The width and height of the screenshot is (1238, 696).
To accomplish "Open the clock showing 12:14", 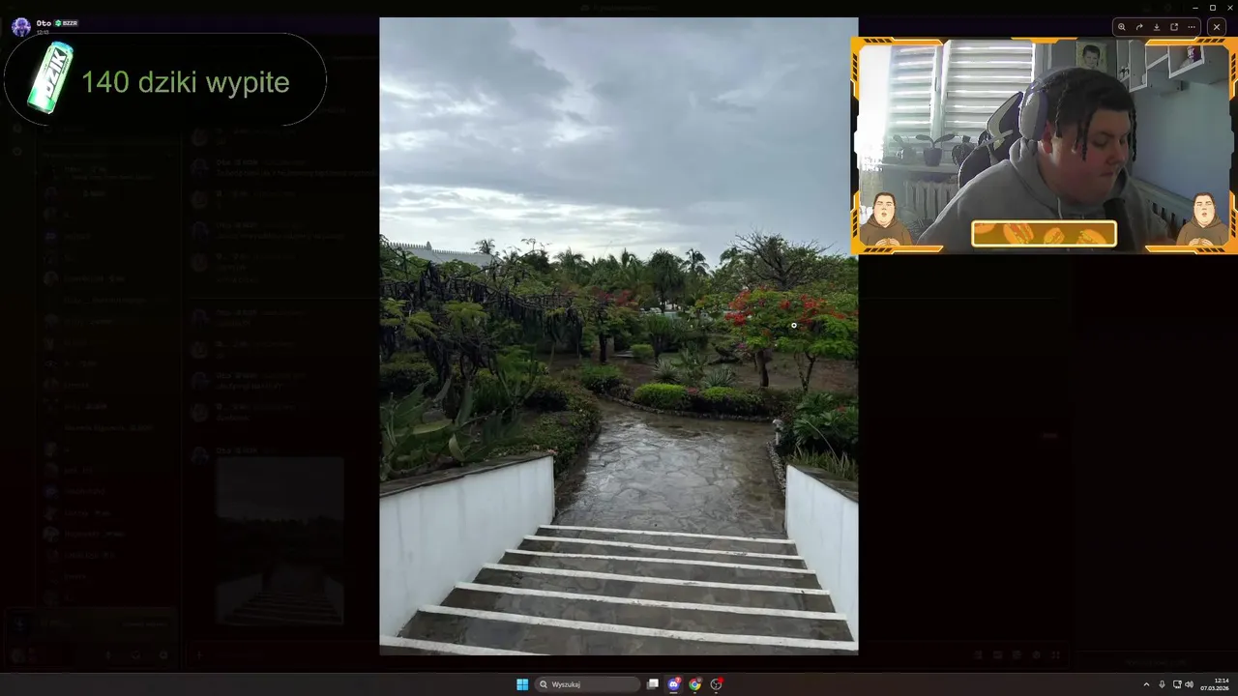I will pos(1217,684).
